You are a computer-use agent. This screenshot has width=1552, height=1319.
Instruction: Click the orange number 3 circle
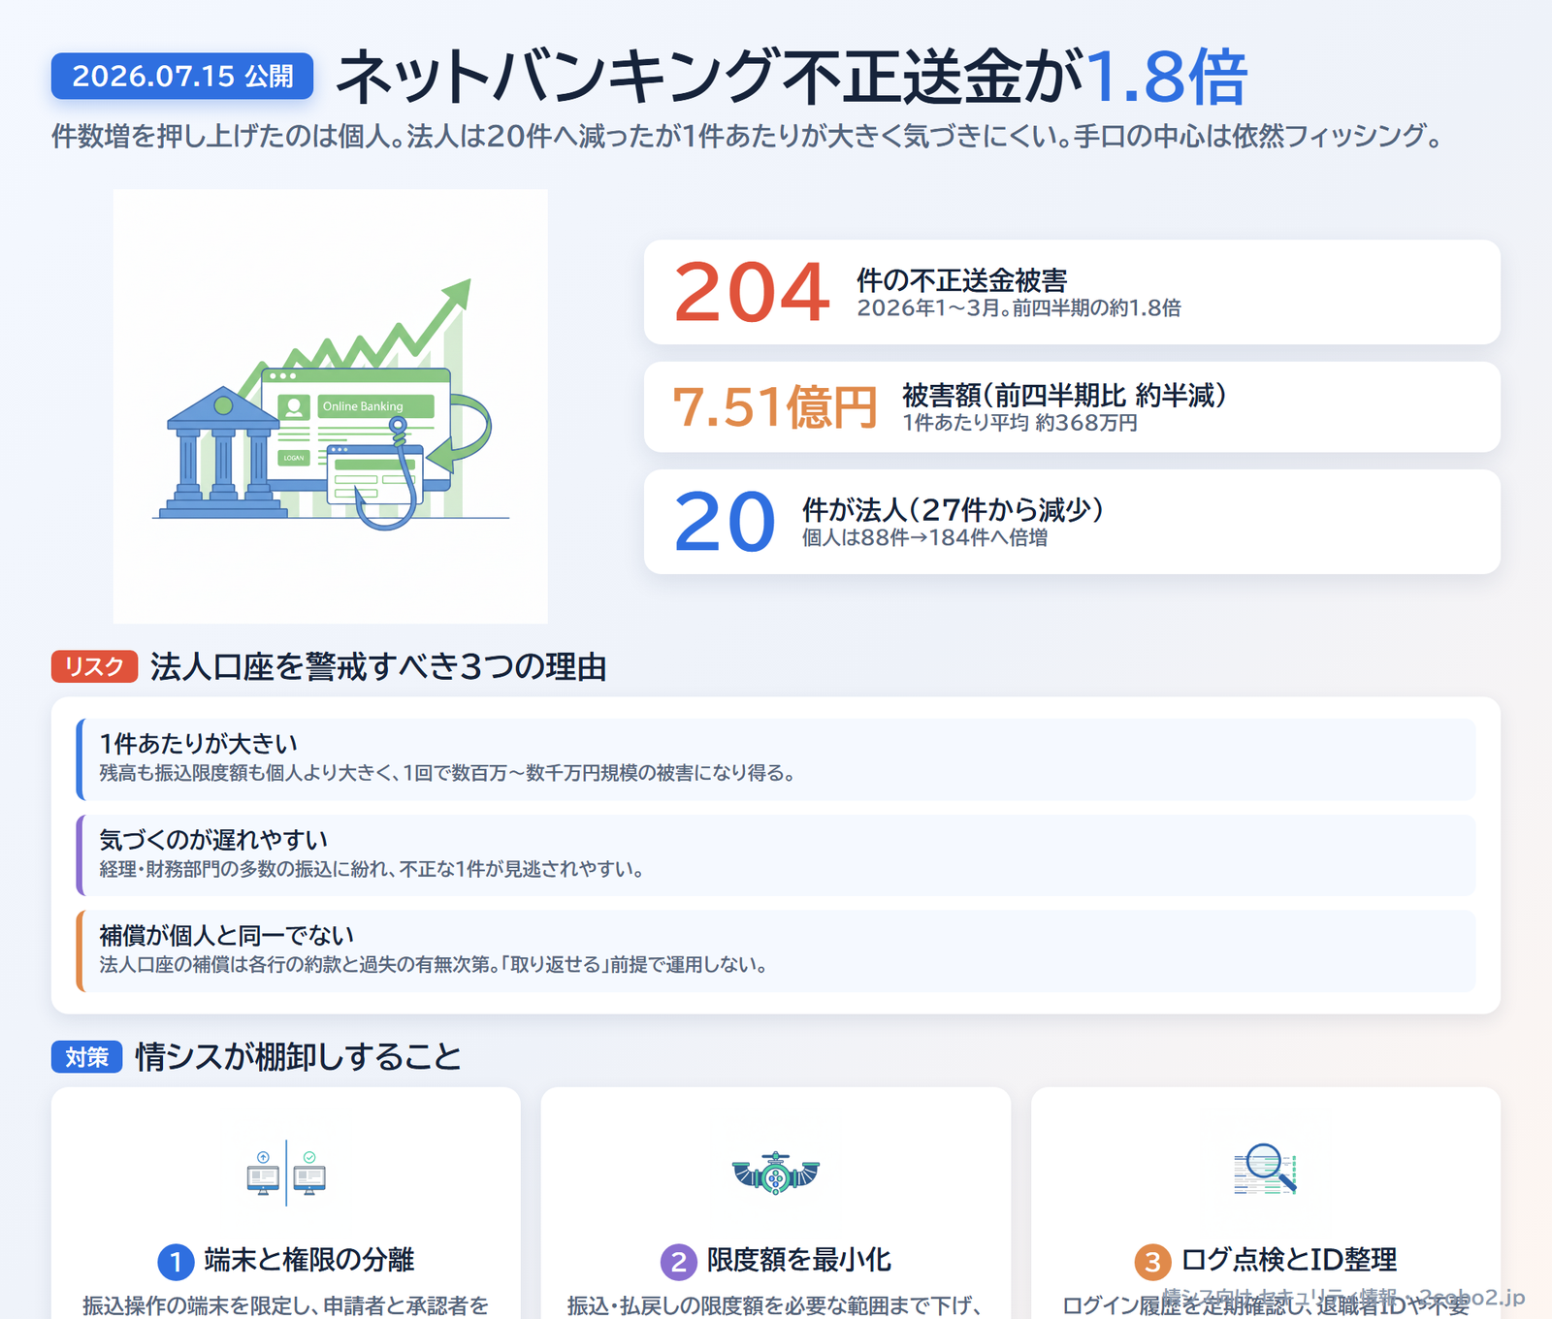coord(1152,1262)
